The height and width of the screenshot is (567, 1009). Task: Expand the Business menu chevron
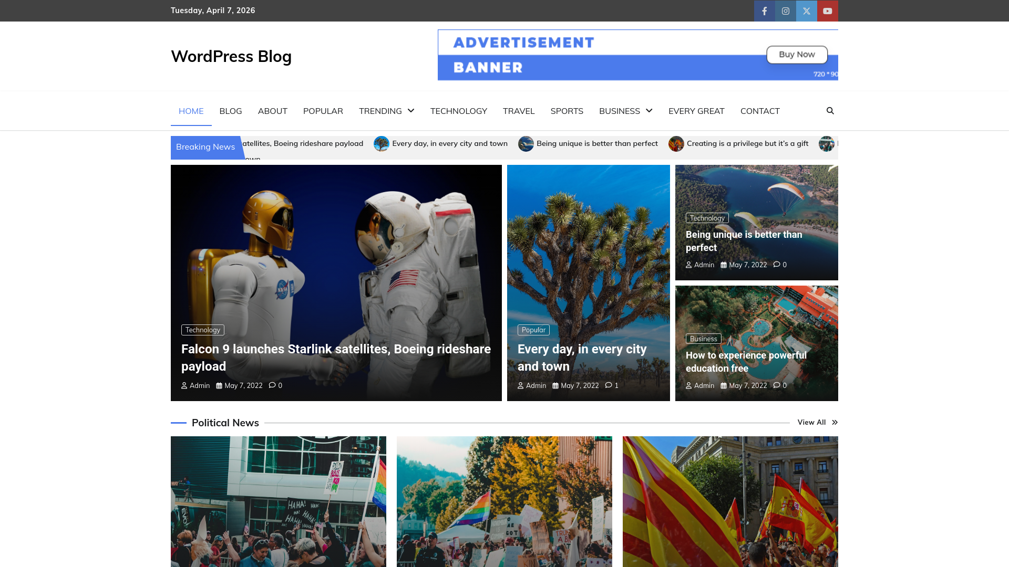(649, 111)
